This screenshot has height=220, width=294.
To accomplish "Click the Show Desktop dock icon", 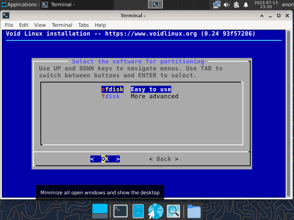I will pyautogui.click(x=100, y=211).
